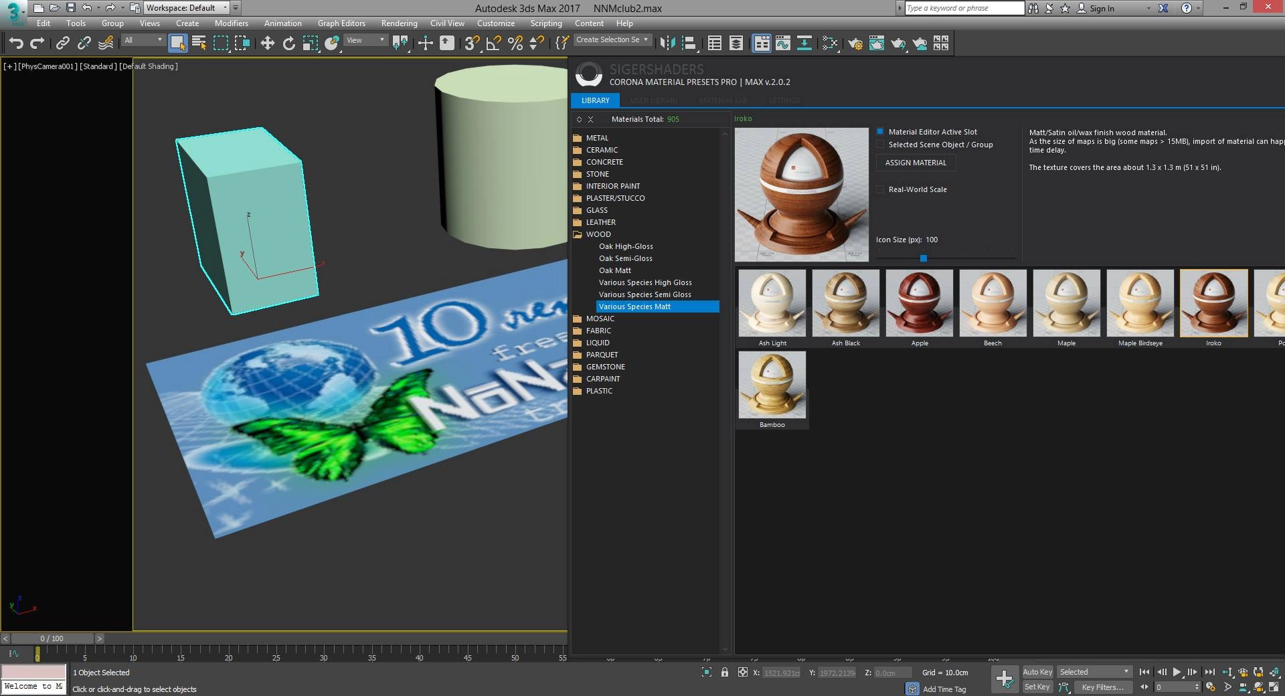Screen dimensions: 1285x696
Task: Toggle the Auto Key button
Action: 1037,672
